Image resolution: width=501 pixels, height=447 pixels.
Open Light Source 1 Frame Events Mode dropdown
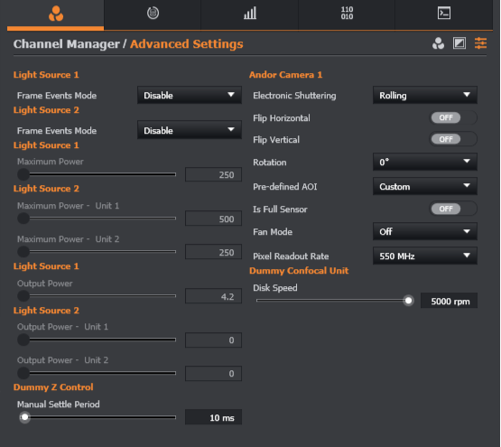pos(190,95)
